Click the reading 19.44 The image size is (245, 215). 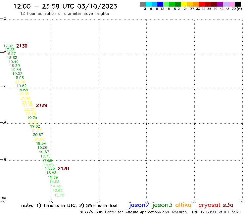pyautogui.click(x=16, y=70)
